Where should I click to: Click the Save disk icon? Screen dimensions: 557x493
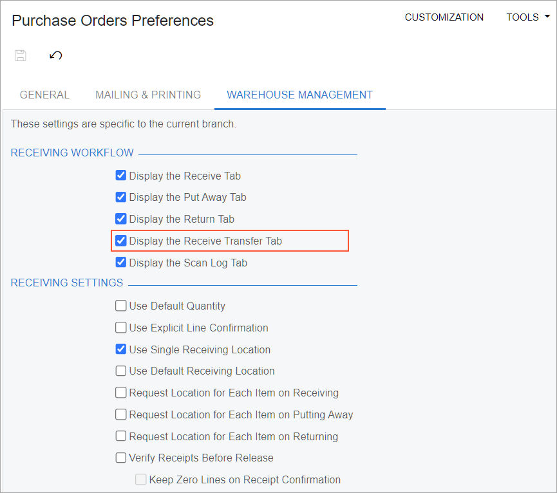coord(20,55)
